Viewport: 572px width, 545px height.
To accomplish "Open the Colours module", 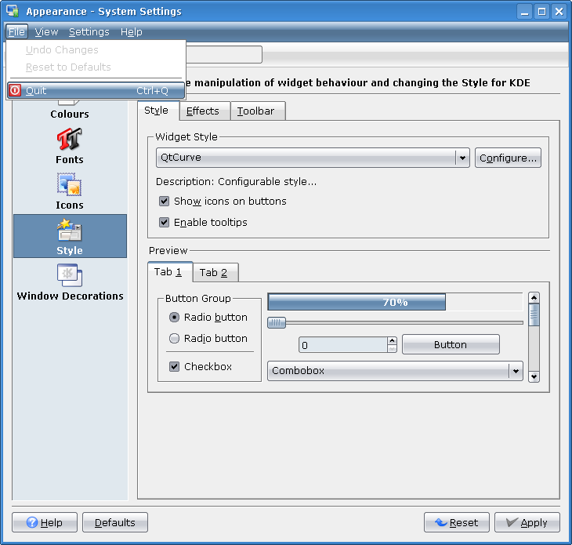I will 69,110.
